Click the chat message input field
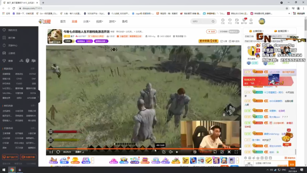307x173 pixels. click(271, 163)
